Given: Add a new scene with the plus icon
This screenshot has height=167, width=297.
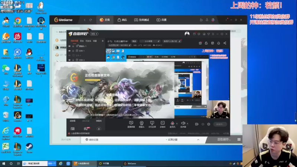Looking at the screenshot, I should (x=102, y=41).
